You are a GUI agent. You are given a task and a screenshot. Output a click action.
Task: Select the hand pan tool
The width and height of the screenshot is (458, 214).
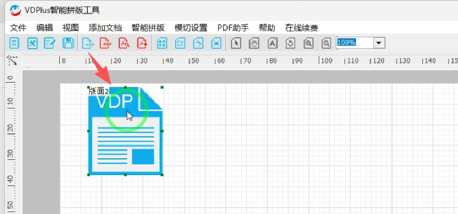coord(254,43)
